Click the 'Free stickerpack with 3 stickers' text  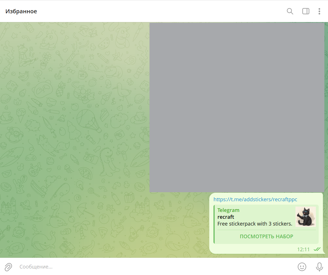(254, 224)
